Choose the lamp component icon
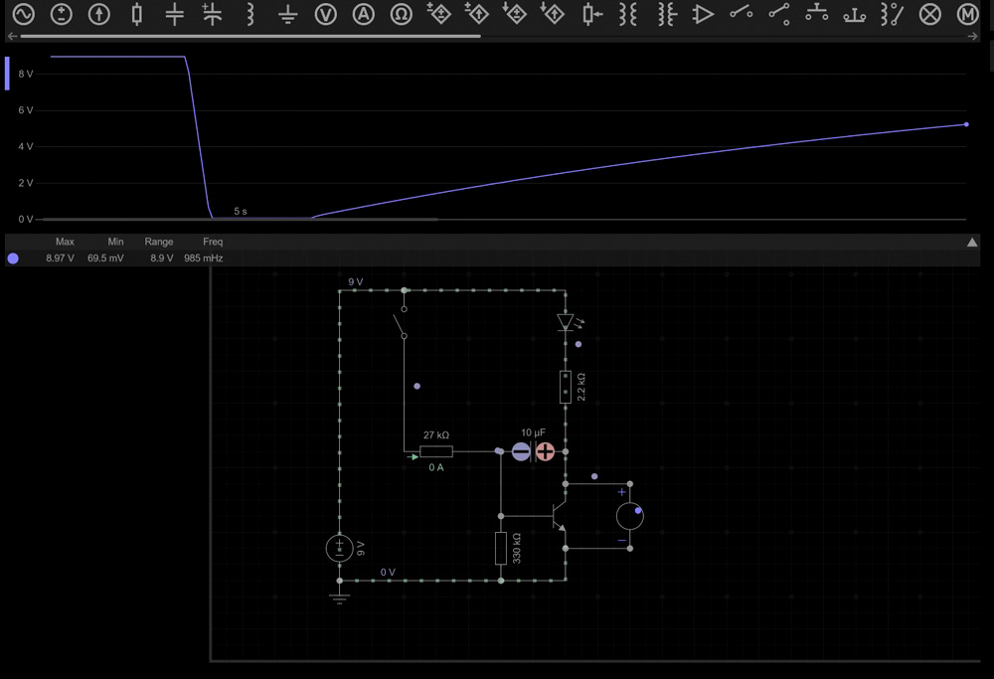The image size is (994, 679). (x=929, y=14)
